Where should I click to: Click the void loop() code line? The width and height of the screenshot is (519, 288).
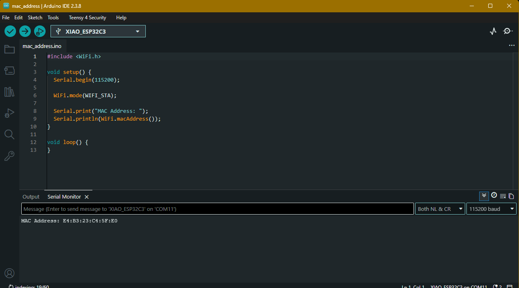68,142
